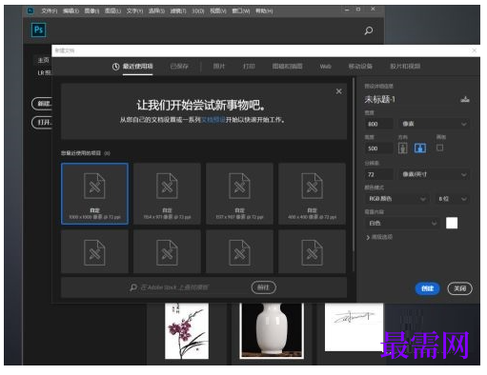Open the 视图(V) menu
The width and height of the screenshot is (487, 375).
click(x=218, y=11)
